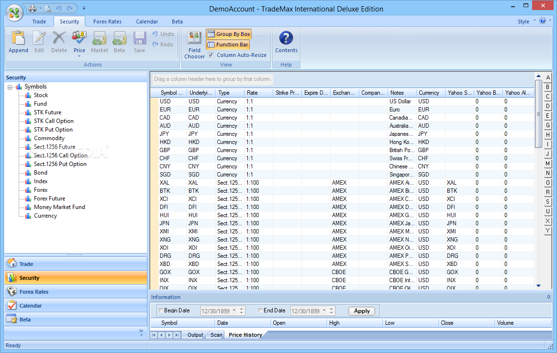Switch to the Calendar ribbon tab
The height and width of the screenshot is (353, 557).
(147, 22)
